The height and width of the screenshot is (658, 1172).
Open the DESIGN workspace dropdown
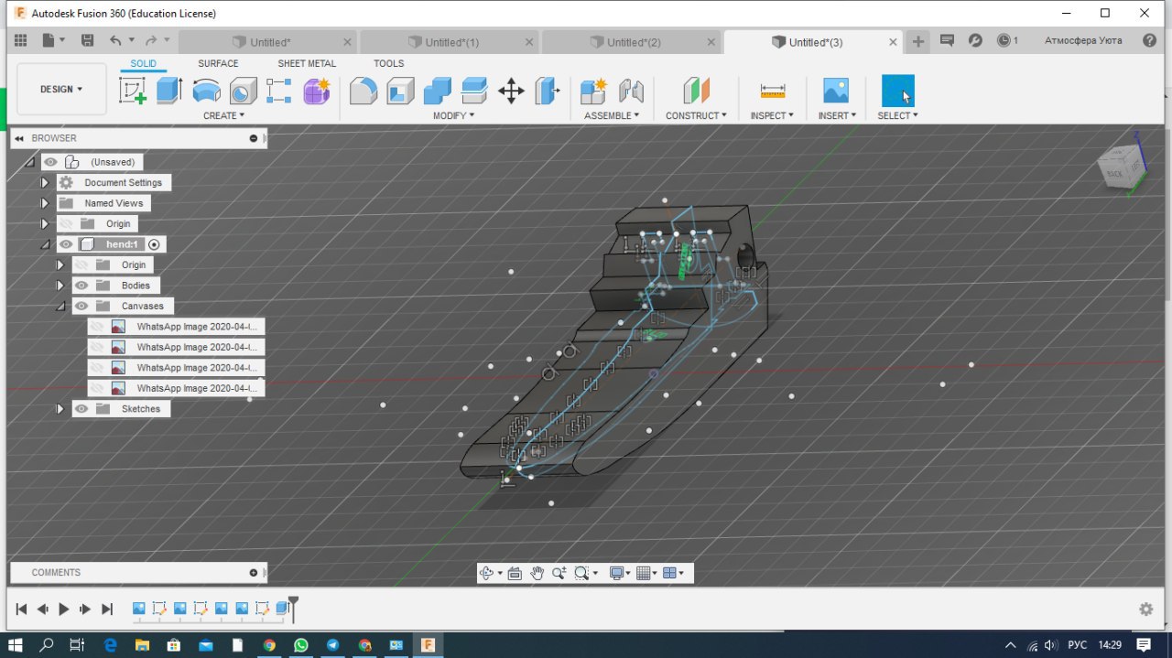click(x=61, y=90)
